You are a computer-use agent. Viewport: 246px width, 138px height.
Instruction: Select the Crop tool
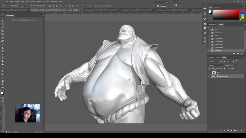coord(3,31)
